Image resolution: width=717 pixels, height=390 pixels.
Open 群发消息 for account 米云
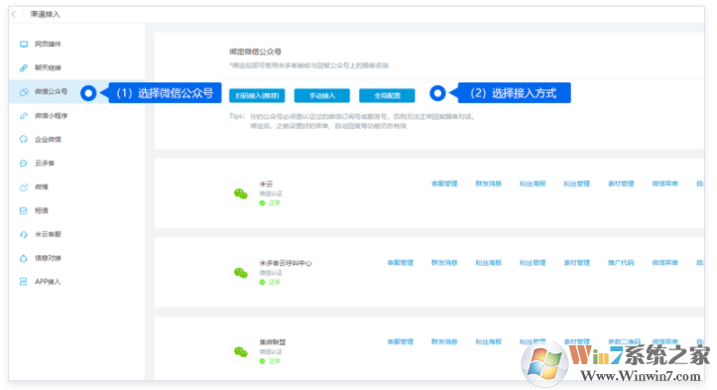[x=488, y=184]
